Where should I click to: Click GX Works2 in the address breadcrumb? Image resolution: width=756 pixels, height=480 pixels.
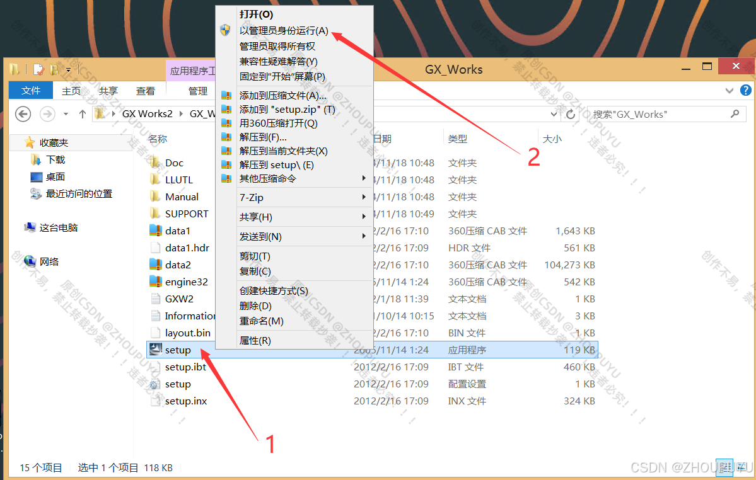pos(147,113)
